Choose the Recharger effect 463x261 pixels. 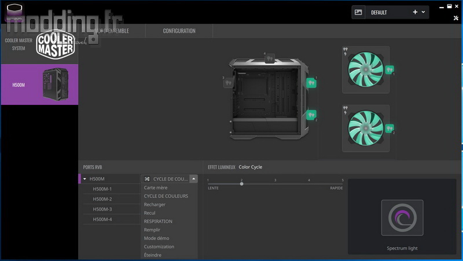pos(155,204)
